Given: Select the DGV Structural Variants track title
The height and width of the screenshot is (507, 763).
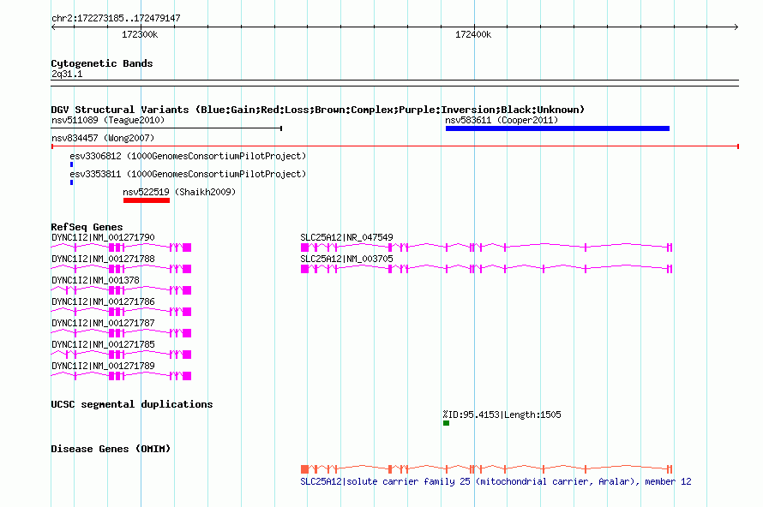Looking at the screenshot, I should pos(318,110).
